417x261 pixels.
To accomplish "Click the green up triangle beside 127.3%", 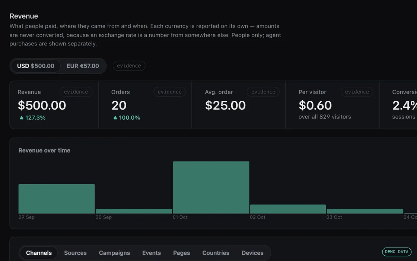I will coord(22,117).
